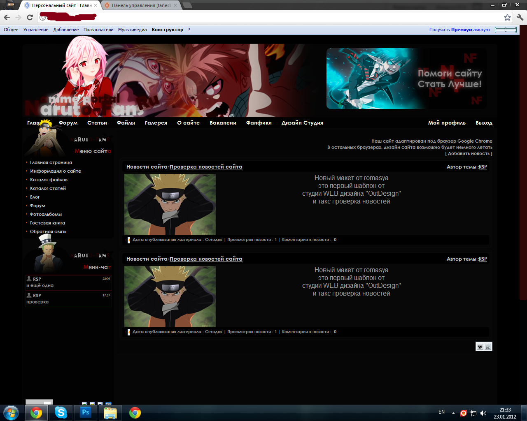Click '[ Добавить новость ]' link

coord(469,153)
